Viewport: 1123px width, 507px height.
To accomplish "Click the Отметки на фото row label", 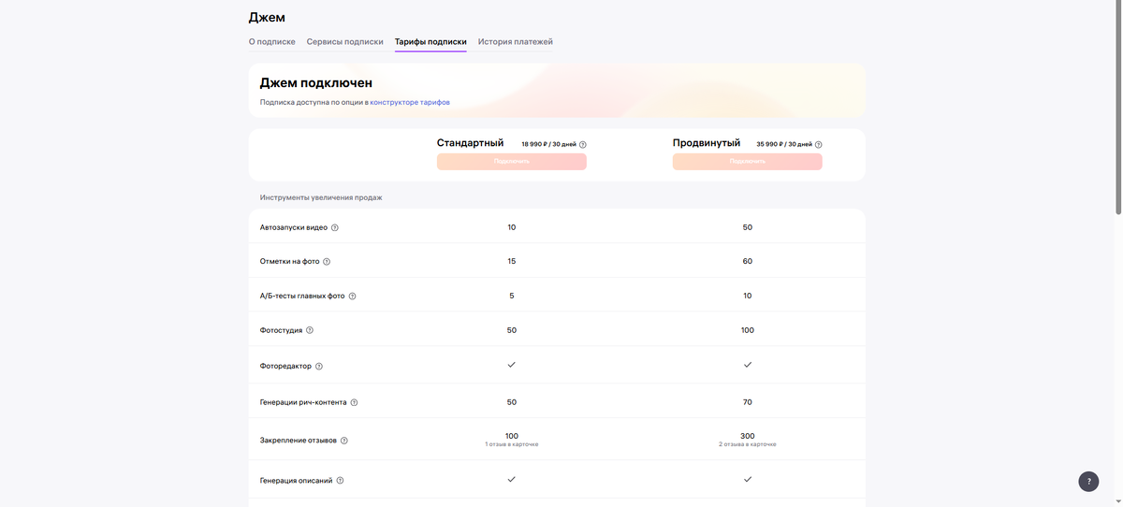I will pos(289,262).
